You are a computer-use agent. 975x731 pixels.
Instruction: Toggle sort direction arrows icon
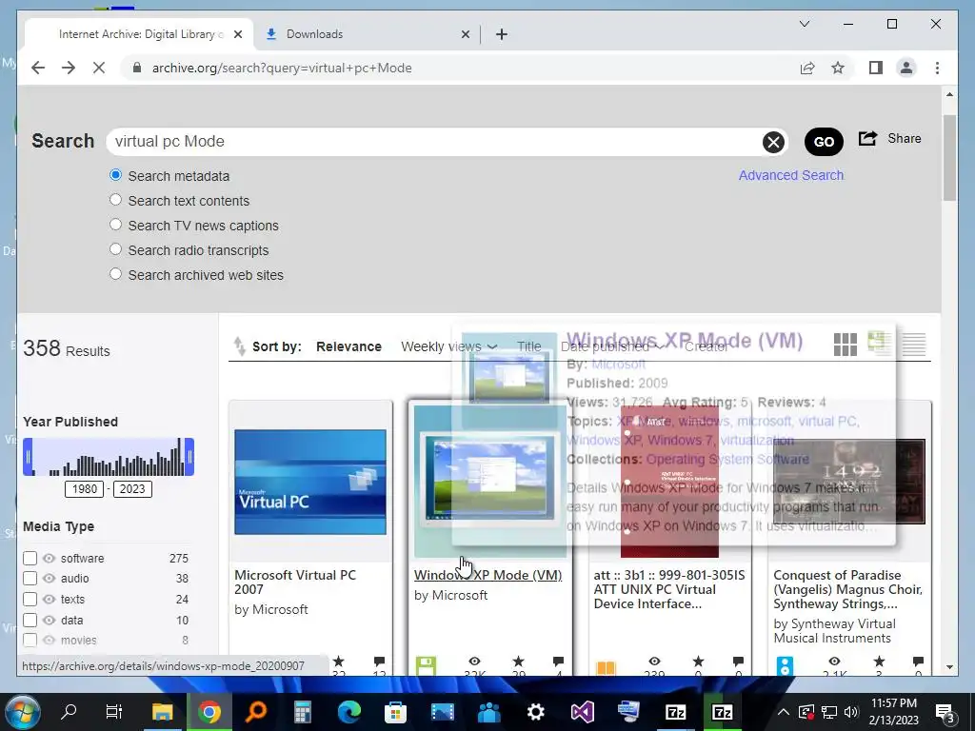point(239,346)
